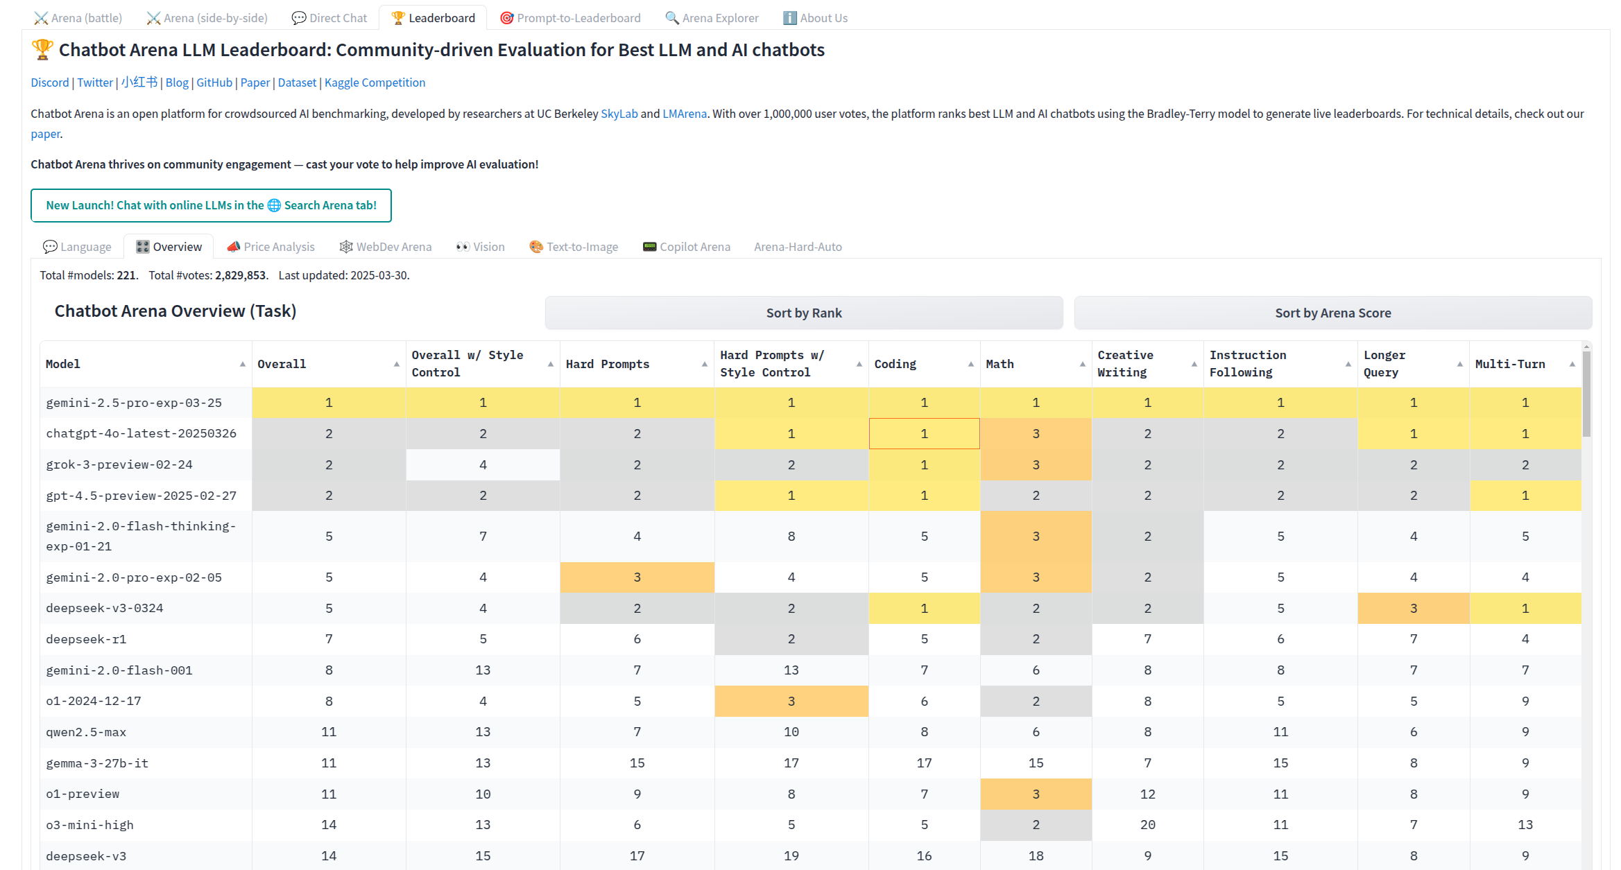1621x870 pixels.
Task: Click the table's vertical scrollbar
Action: pos(1586,395)
